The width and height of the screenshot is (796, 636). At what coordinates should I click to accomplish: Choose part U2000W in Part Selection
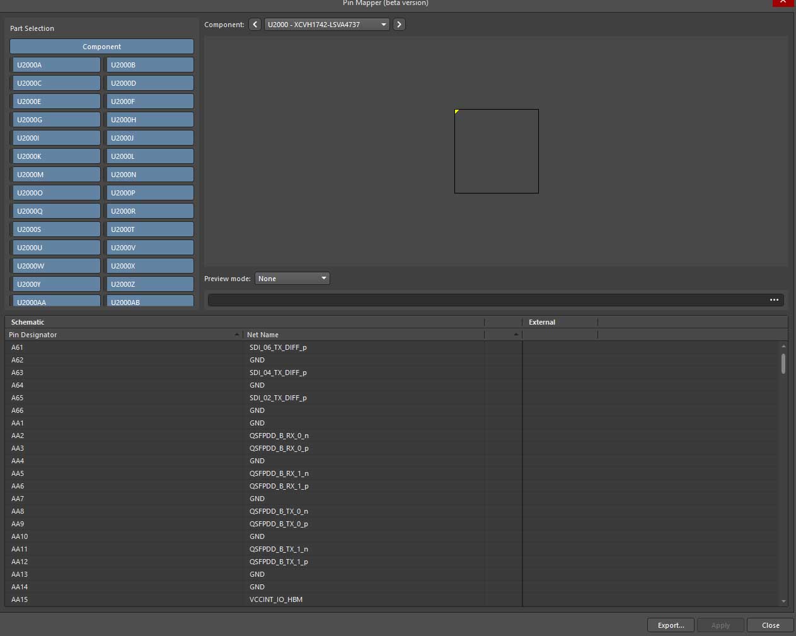tap(56, 266)
